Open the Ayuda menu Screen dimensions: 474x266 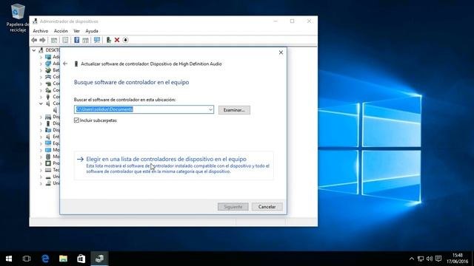tap(92, 31)
